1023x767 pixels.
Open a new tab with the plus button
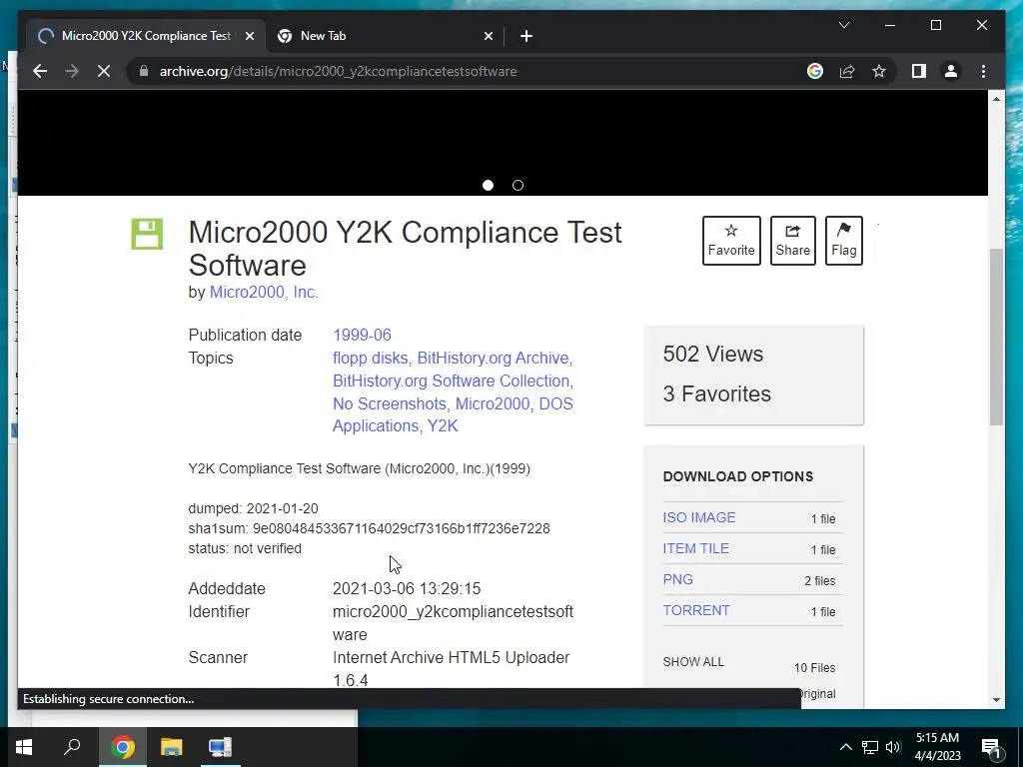(x=526, y=36)
